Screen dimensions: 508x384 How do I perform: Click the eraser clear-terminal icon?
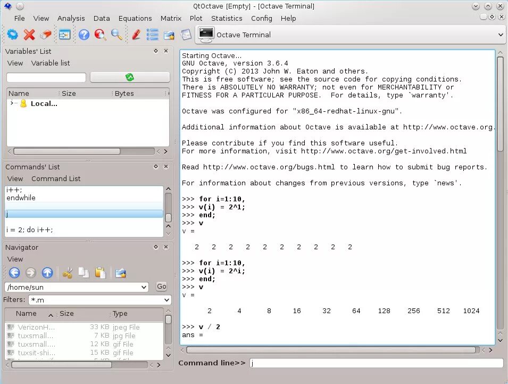click(46, 35)
